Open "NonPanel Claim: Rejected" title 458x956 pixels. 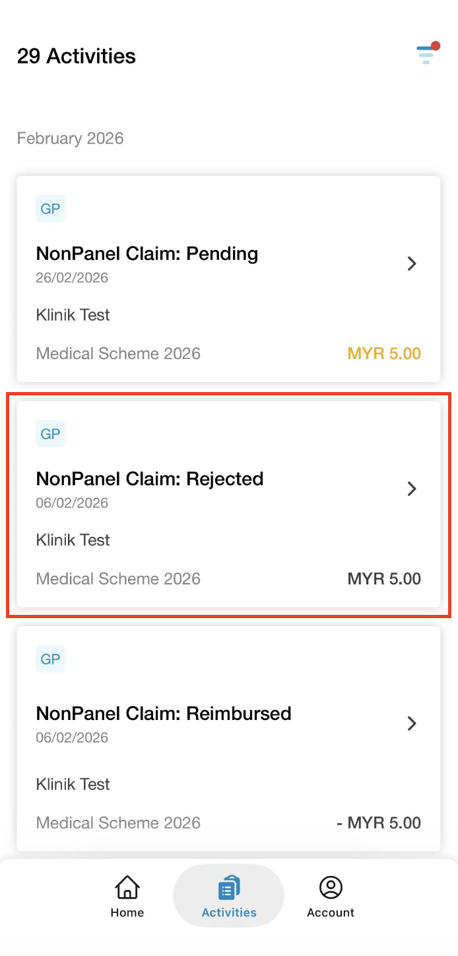point(150,479)
